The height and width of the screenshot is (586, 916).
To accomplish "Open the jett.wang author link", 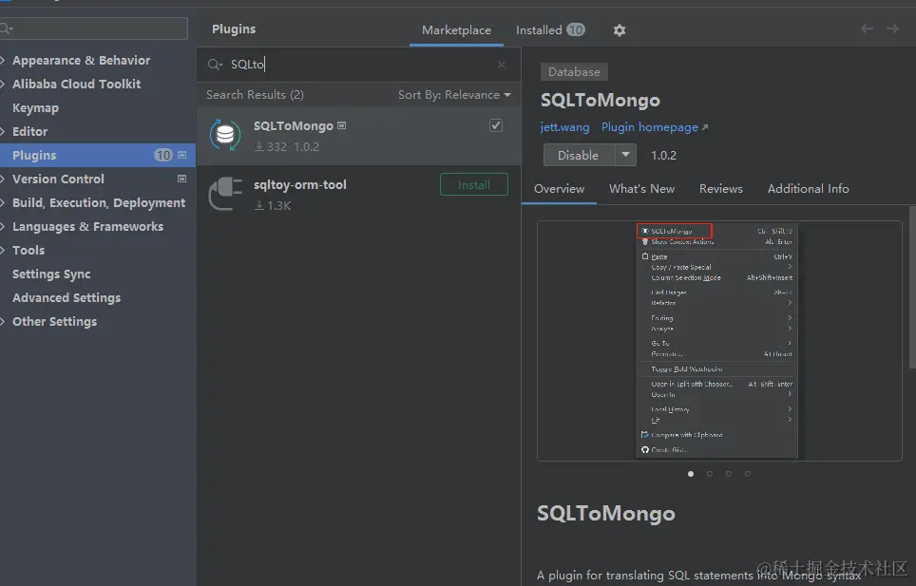I will [564, 127].
